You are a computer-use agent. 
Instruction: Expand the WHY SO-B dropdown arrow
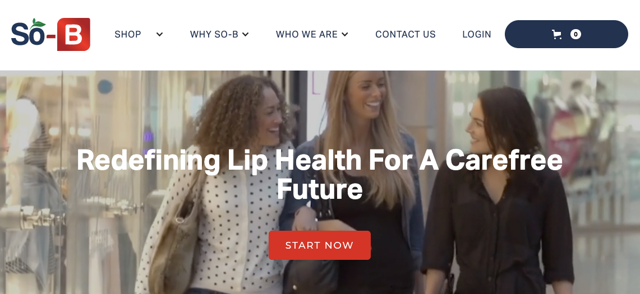click(245, 34)
